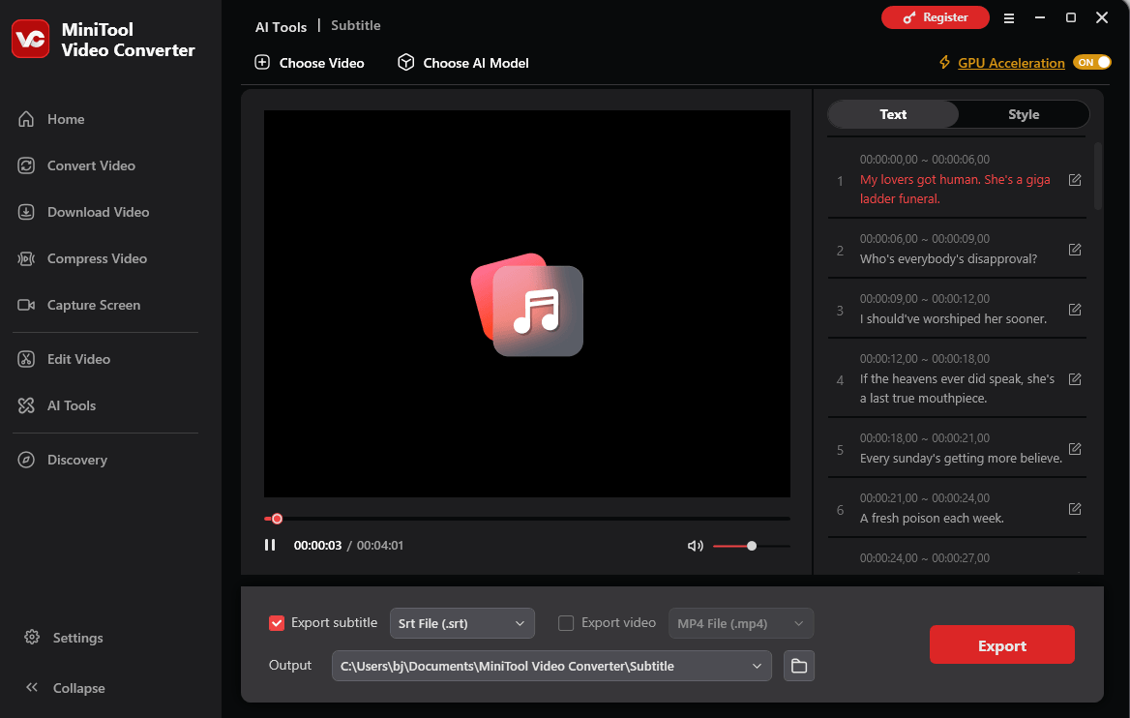Open GPU Acceleration link
Viewport: 1130px width, 718px height.
tap(1011, 63)
